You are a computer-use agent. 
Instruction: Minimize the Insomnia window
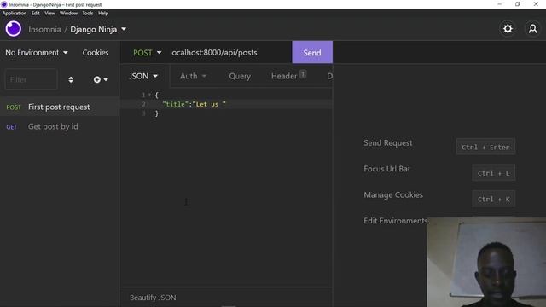point(500,4)
